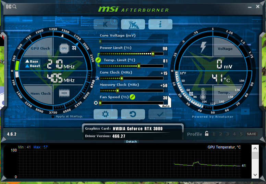This screenshot has height=184, width=266.
Task: Open settings with the gear button
Action: click(105, 114)
